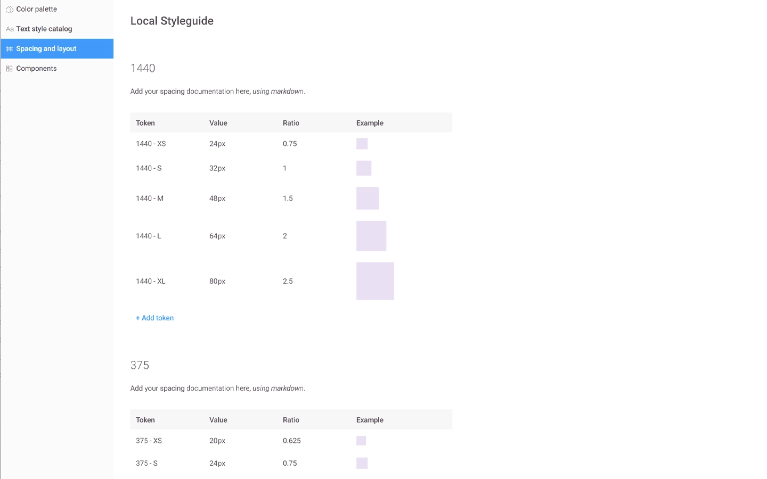Click the Local Styleguide title
Viewport: 767px width, 479px height.
point(172,21)
